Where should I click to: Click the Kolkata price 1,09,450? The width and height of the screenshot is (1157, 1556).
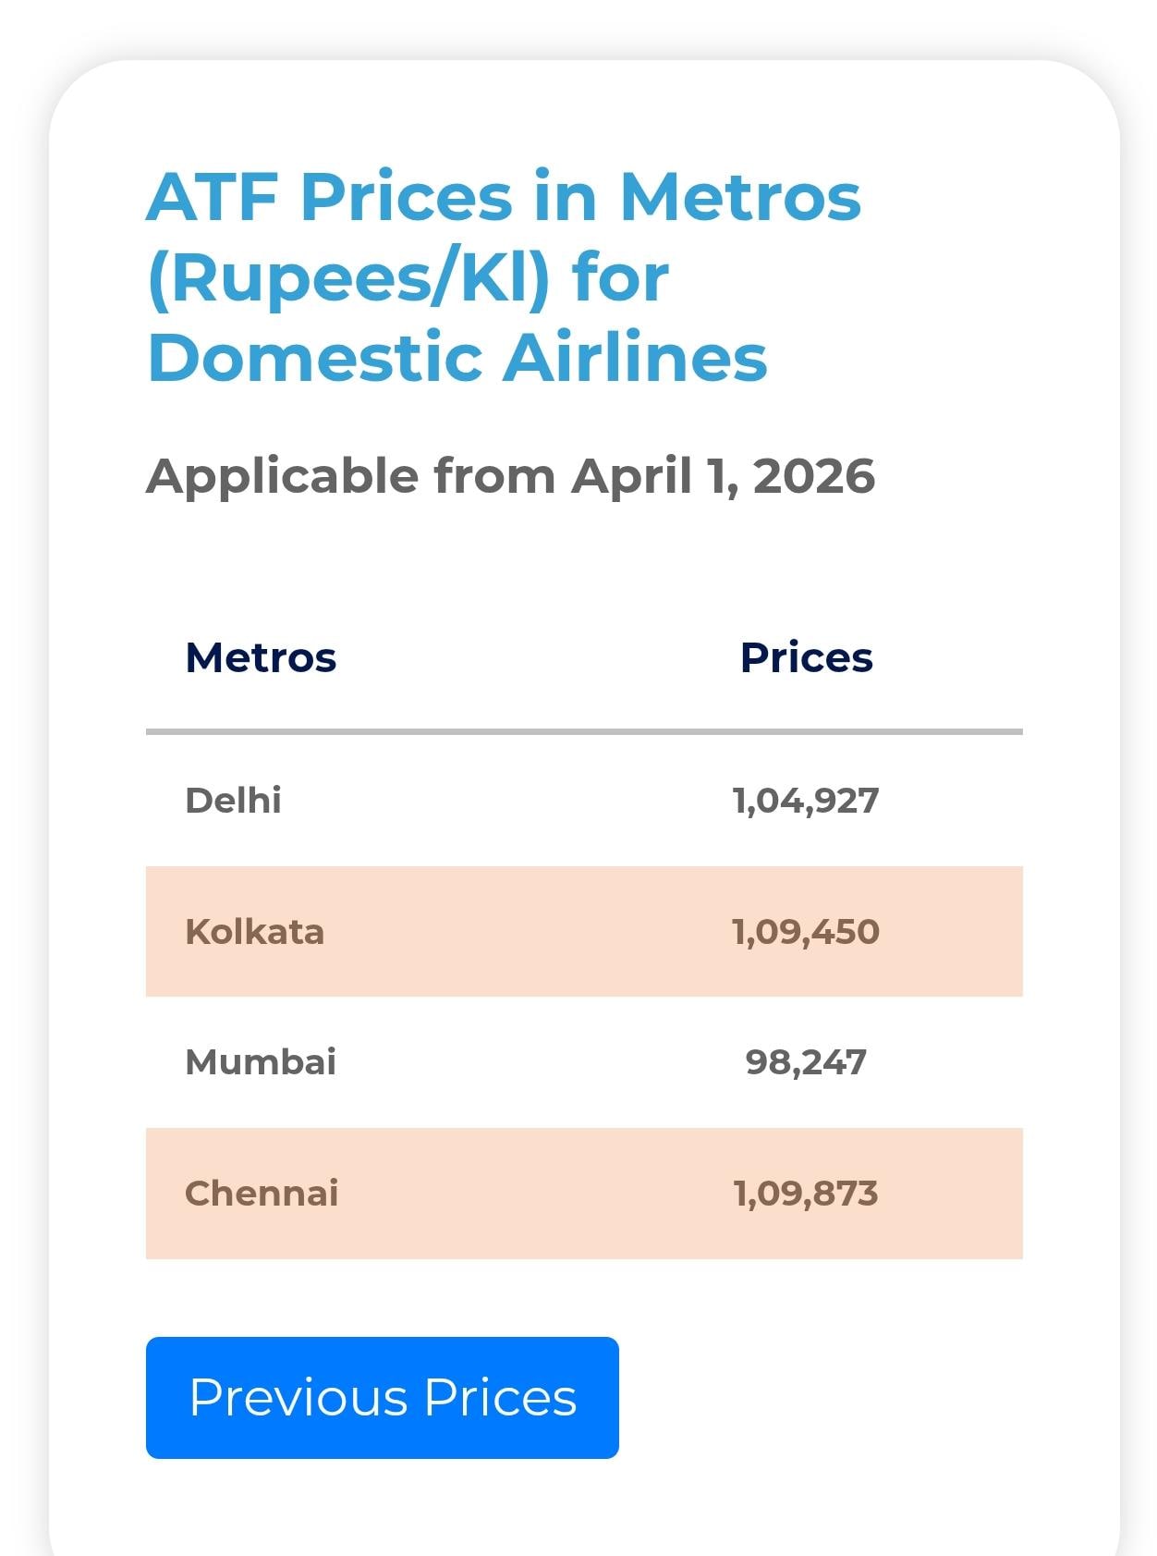pyautogui.click(x=805, y=932)
